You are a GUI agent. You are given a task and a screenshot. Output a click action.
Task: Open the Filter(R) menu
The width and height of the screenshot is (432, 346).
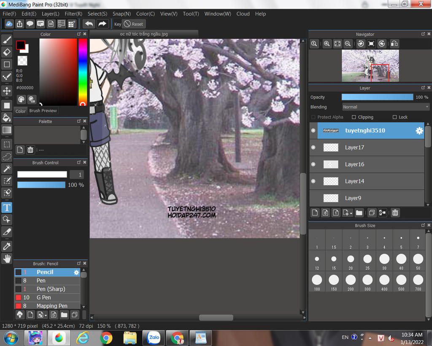tap(73, 14)
